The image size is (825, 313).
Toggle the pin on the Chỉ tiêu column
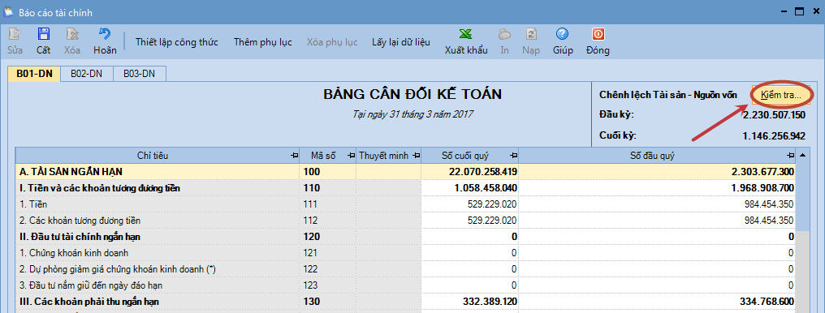tap(293, 156)
